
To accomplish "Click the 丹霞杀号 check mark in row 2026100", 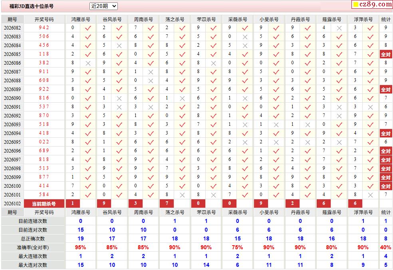I will [x=308, y=186].
